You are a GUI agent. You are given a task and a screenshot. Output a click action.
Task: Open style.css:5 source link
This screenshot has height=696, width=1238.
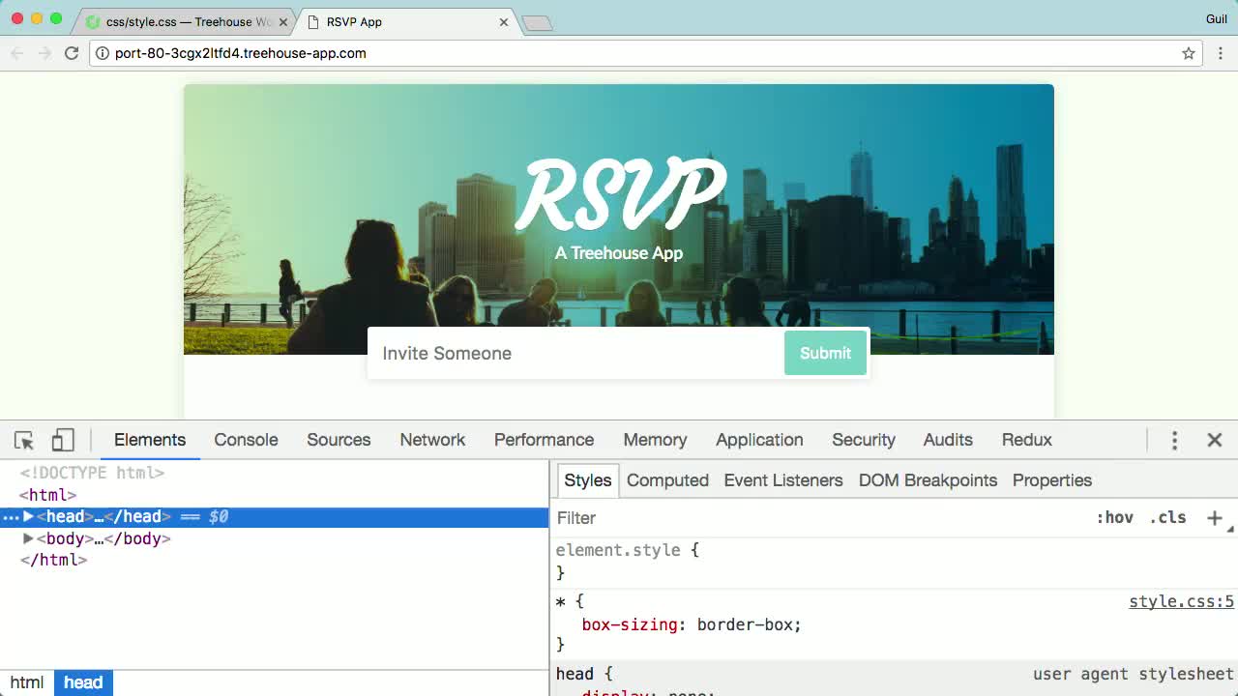[1180, 601]
